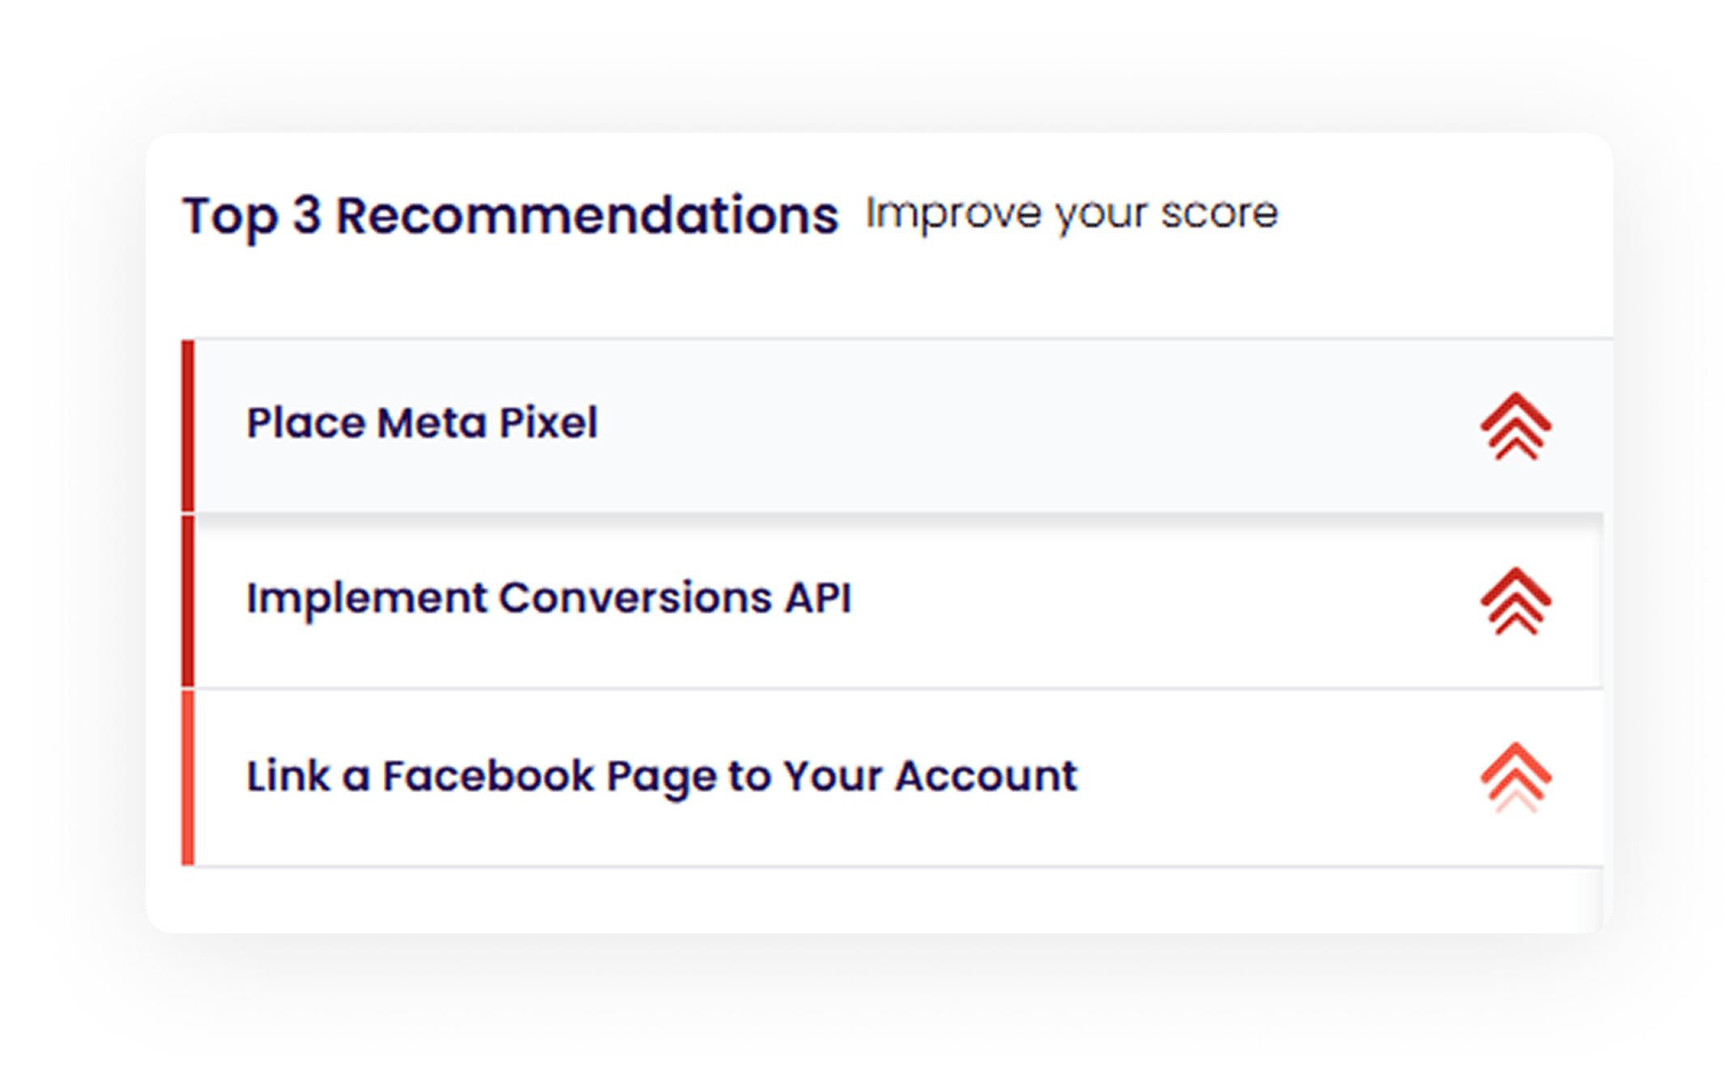Click the word Meta in the first row
Viewport: 1730px width, 1092px height.
[431, 423]
